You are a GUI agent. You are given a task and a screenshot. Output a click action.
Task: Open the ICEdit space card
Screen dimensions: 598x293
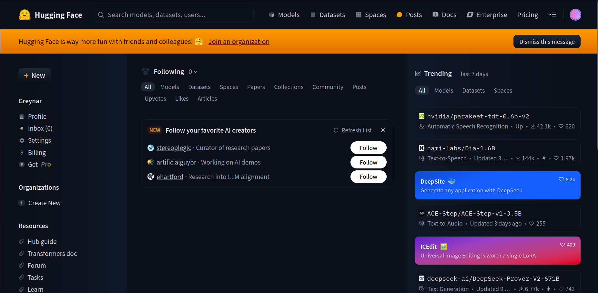(x=498, y=250)
